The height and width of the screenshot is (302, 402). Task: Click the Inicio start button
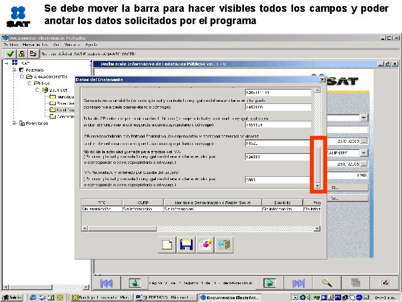[12, 298]
